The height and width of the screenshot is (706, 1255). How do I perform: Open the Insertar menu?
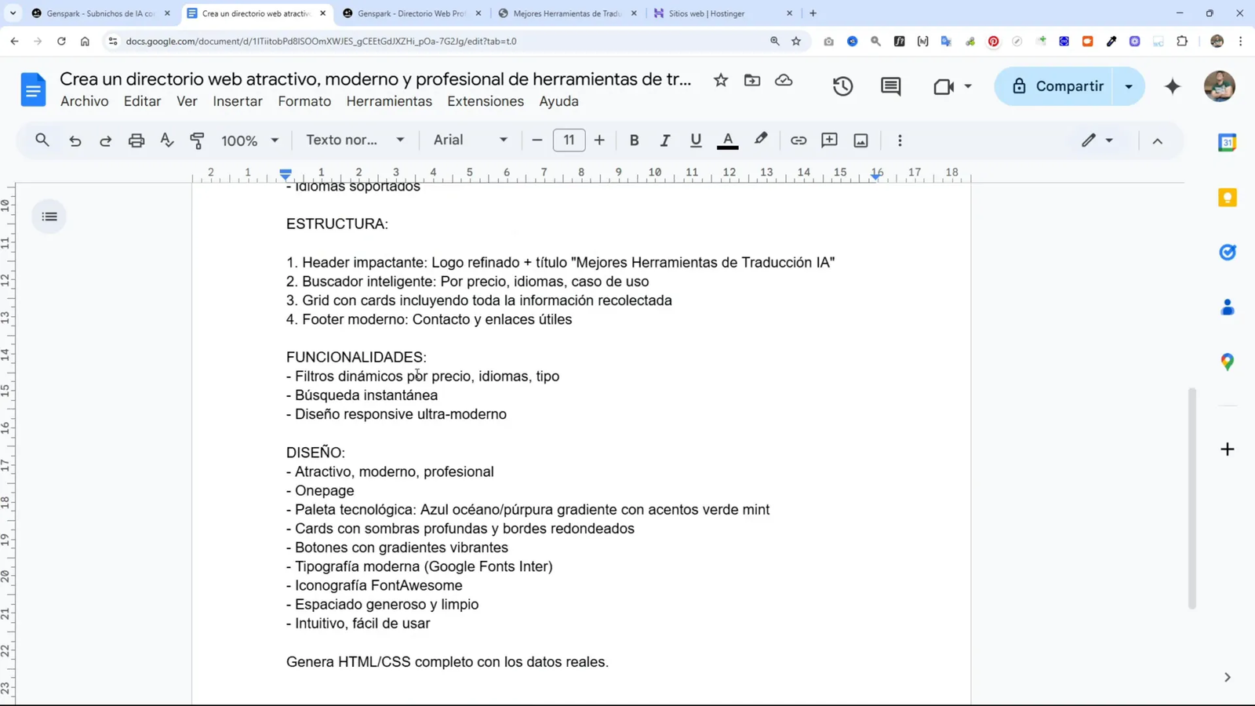tap(237, 101)
